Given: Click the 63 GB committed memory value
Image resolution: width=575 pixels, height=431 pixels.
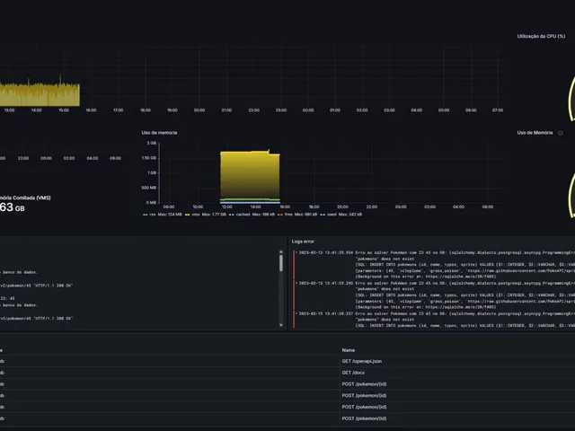Looking at the screenshot, I should (x=12, y=207).
